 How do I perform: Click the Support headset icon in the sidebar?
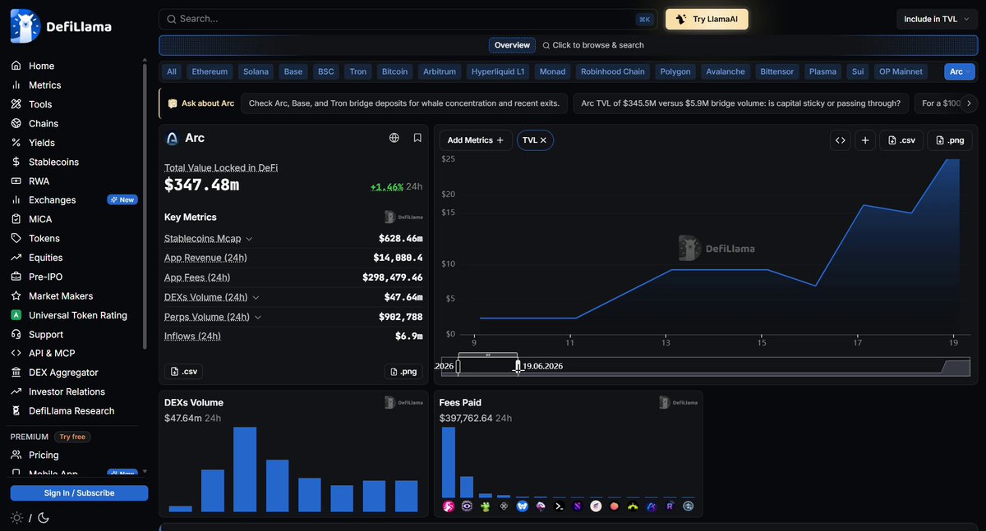tap(16, 334)
